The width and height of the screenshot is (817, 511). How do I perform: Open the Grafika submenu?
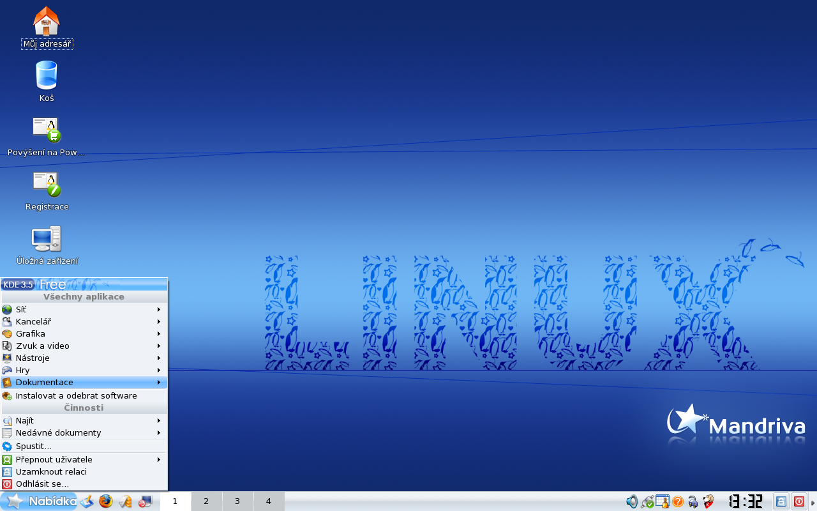84,333
